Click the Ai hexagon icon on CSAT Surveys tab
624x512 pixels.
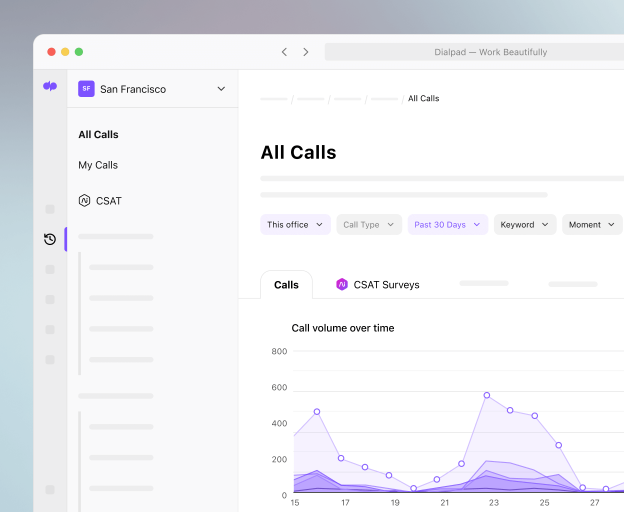[x=342, y=284]
